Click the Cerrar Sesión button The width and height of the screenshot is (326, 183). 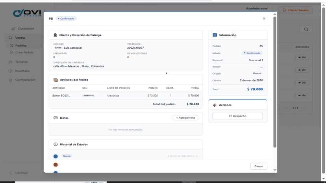pyautogui.click(x=295, y=10)
